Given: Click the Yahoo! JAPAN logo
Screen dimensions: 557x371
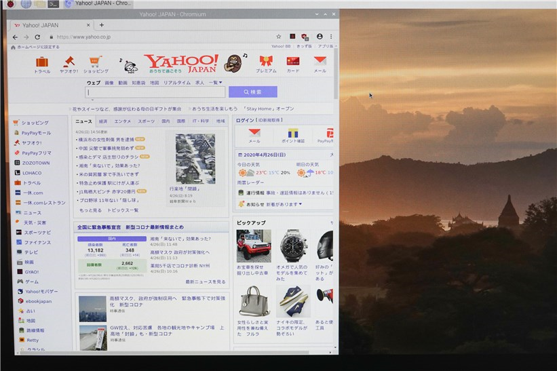Looking at the screenshot, I should [x=181, y=63].
